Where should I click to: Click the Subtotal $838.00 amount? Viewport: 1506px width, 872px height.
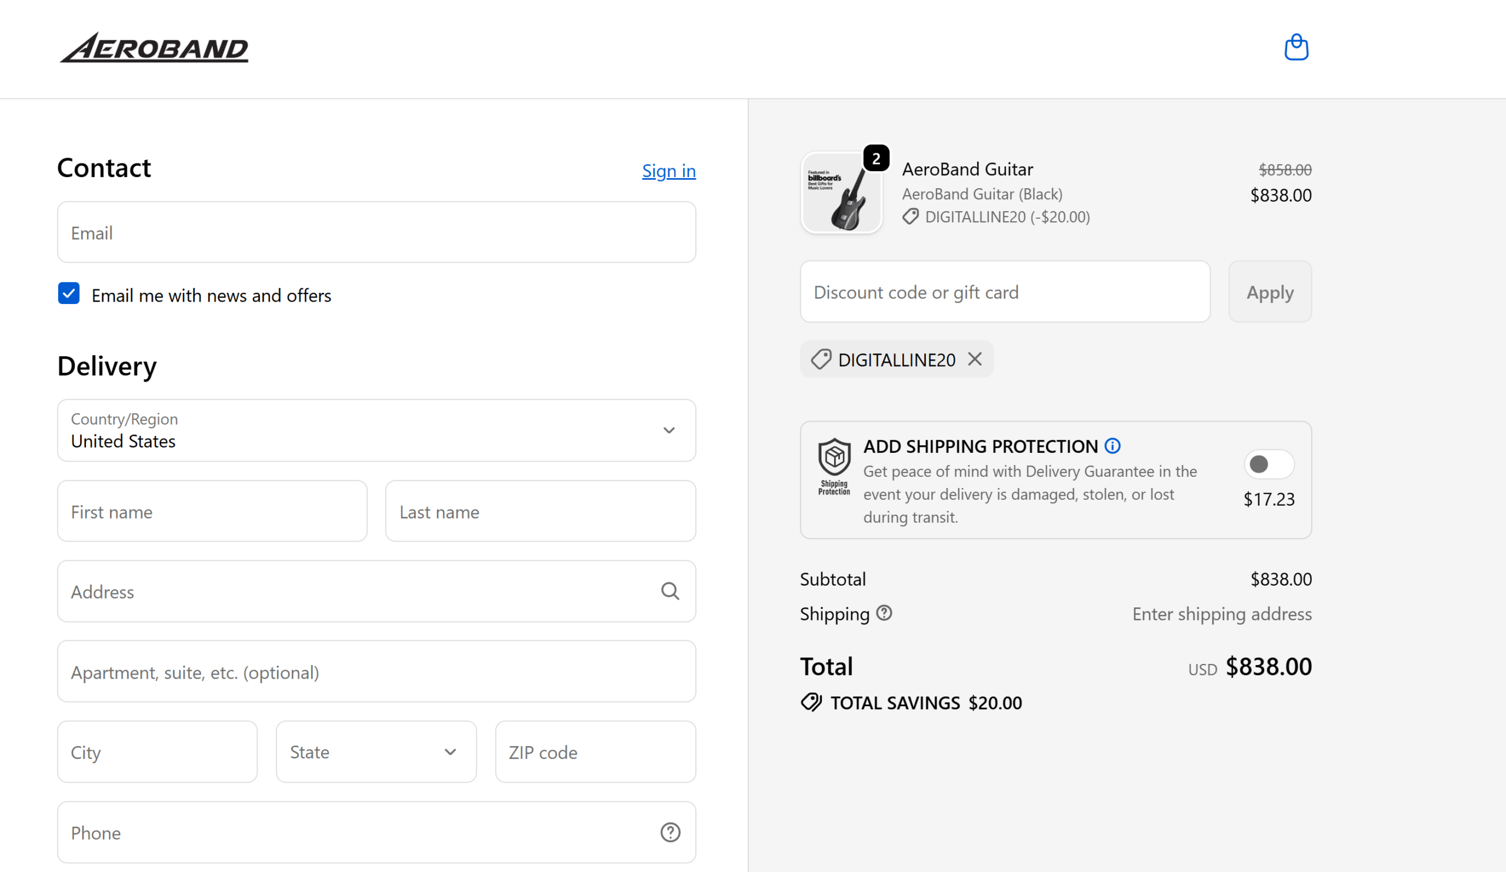[1281, 579]
